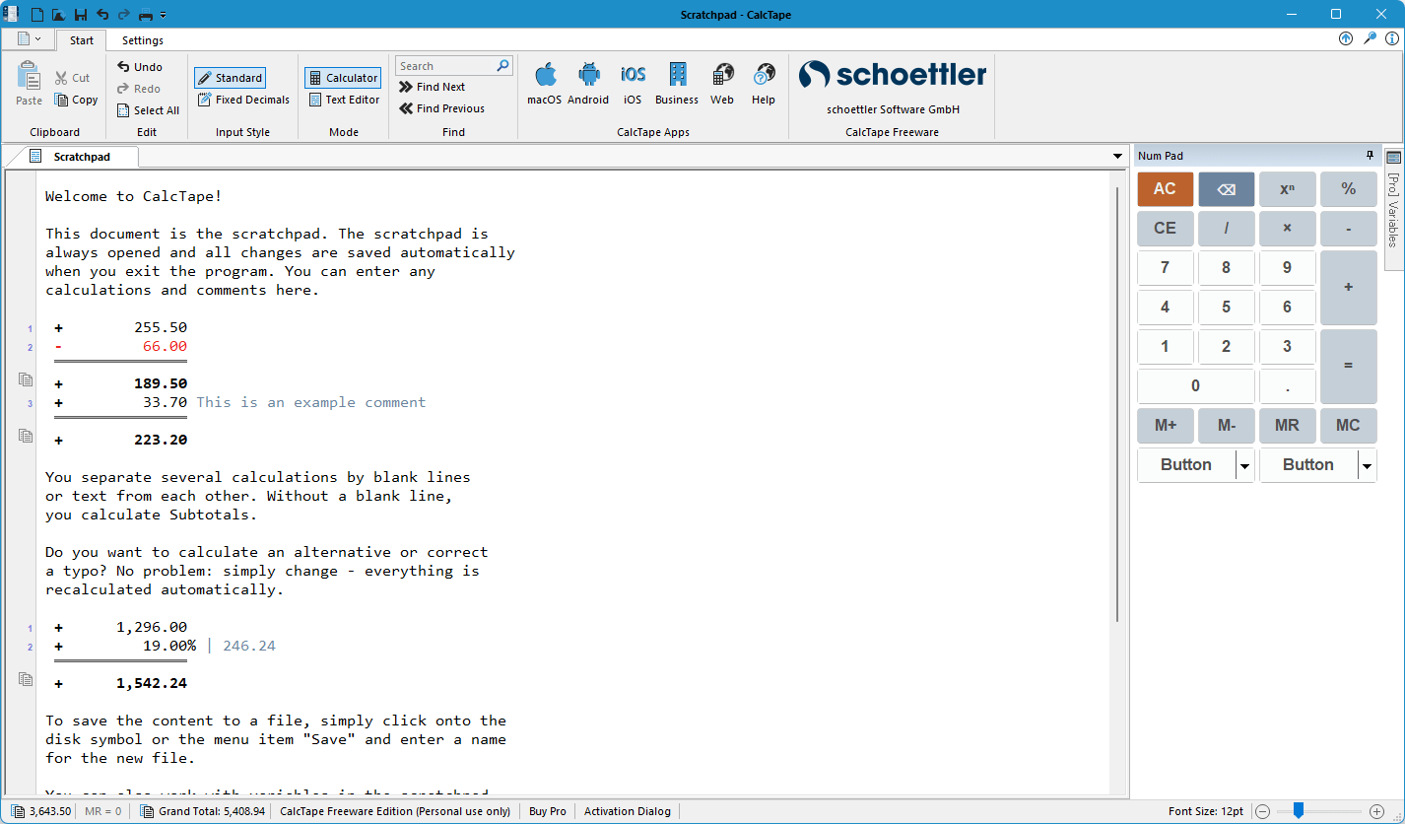The image size is (1405, 824).
Task: Click the Save disk icon in title bar
Action: coord(81,15)
